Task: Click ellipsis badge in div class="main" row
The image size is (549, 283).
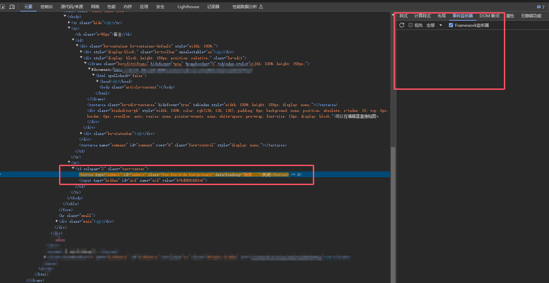Action: click(99, 222)
